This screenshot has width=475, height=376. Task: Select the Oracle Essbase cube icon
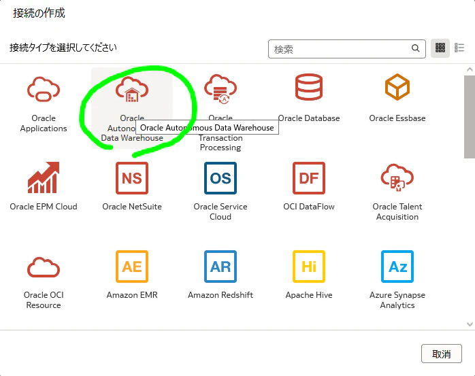pos(397,87)
